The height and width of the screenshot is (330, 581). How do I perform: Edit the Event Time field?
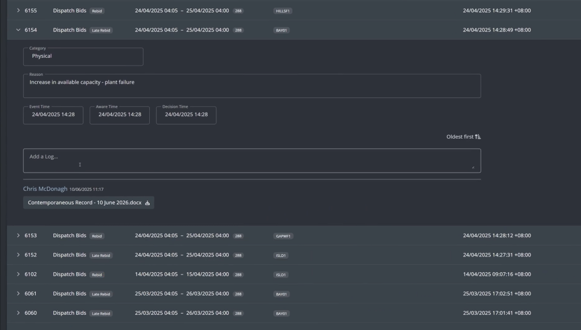pyautogui.click(x=53, y=115)
